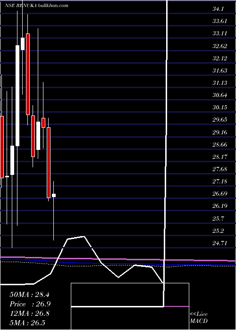Click the MACD peak near 25.2 level

(84, 237)
